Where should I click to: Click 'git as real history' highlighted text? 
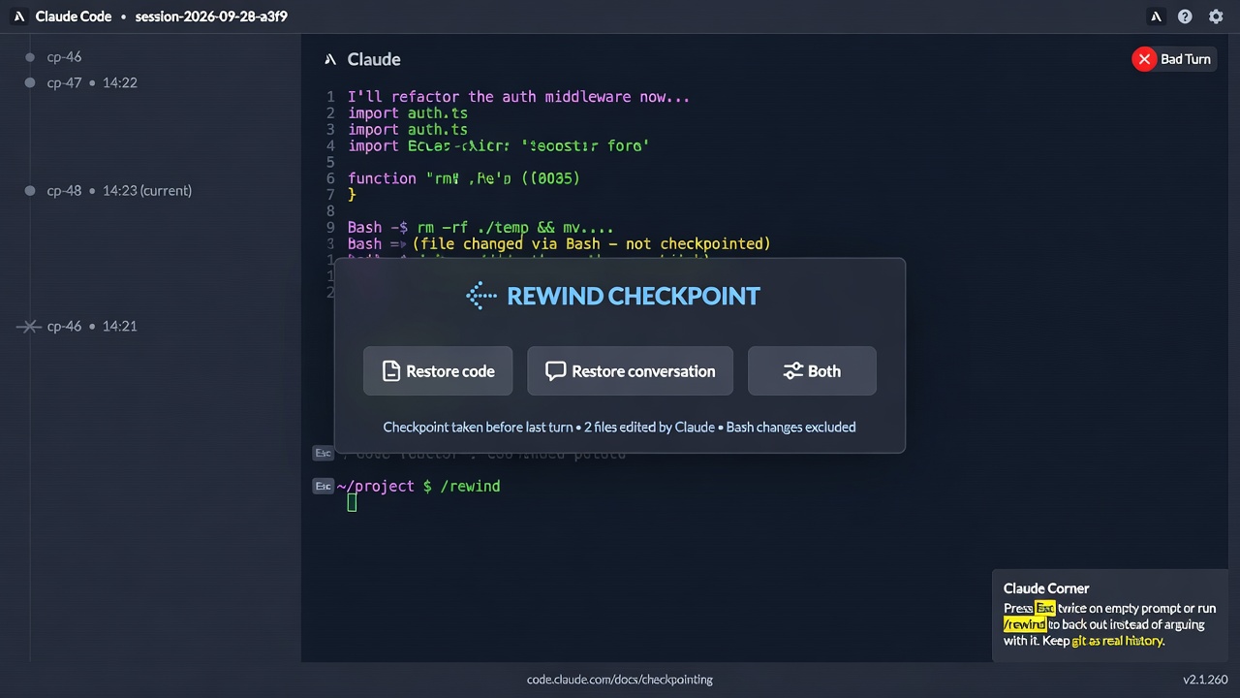pyautogui.click(x=1117, y=641)
